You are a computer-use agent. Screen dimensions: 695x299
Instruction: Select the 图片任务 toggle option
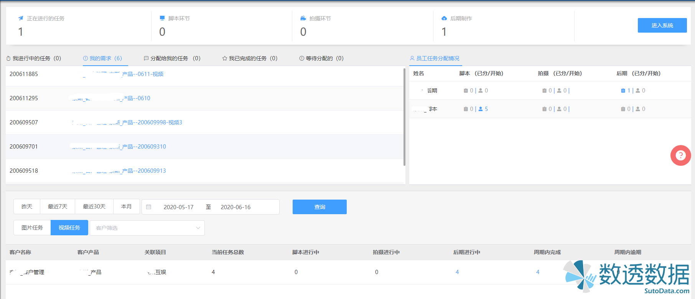[32, 228]
